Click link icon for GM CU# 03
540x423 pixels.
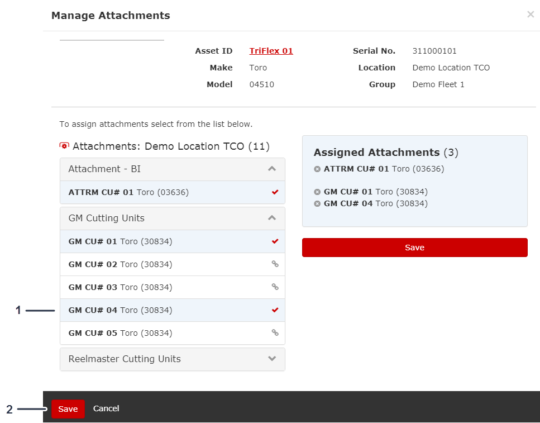(274, 287)
